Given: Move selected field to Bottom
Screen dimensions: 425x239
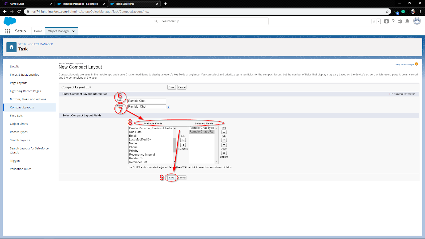Looking at the screenshot, I should pos(224,153).
